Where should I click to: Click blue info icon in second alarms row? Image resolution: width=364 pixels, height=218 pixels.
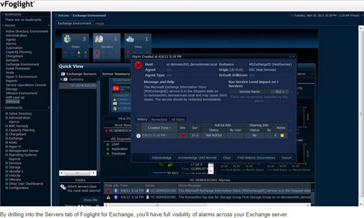(x=116, y=197)
